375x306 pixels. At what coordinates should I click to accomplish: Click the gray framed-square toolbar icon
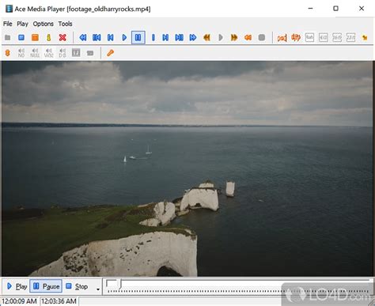click(76, 53)
